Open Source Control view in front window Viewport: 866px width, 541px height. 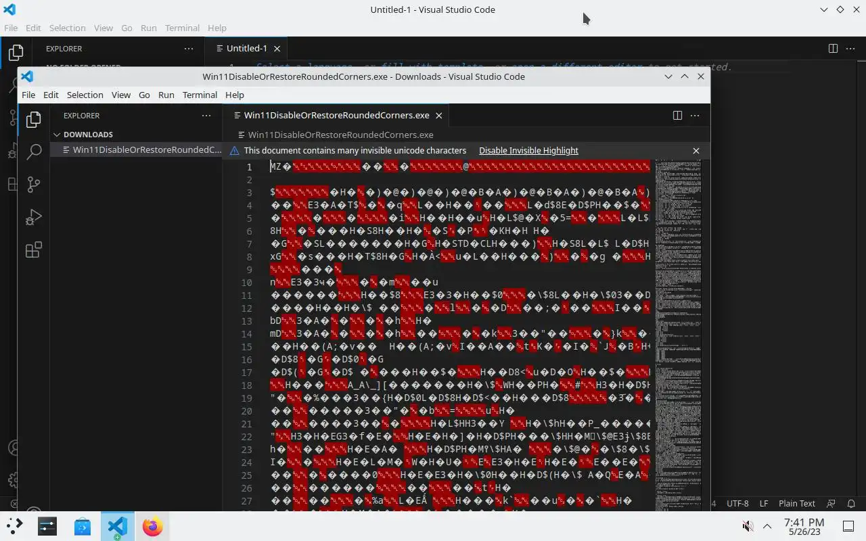(x=33, y=184)
